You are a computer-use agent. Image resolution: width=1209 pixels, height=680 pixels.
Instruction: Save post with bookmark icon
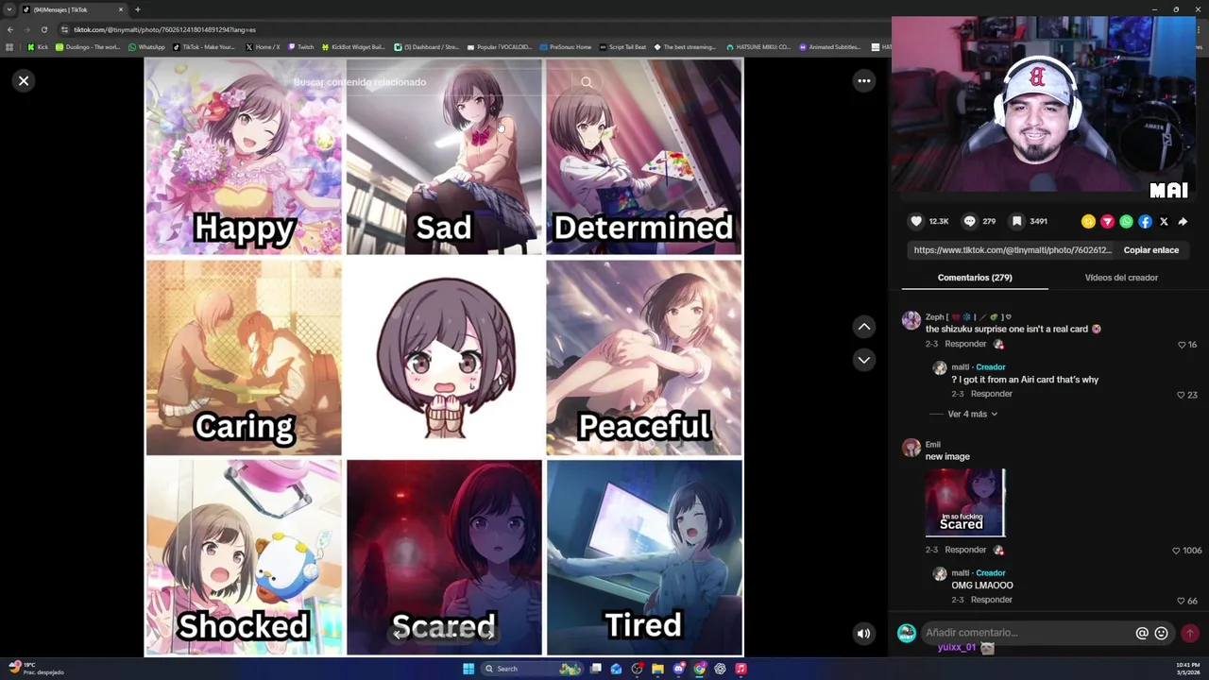(x=1016, y=221)
